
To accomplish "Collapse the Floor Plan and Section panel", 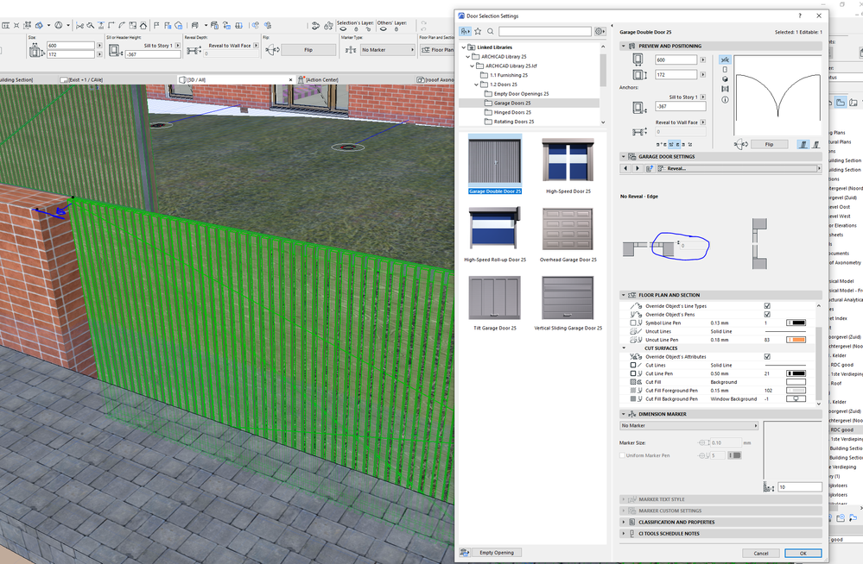I will click(x=624, y=295).
